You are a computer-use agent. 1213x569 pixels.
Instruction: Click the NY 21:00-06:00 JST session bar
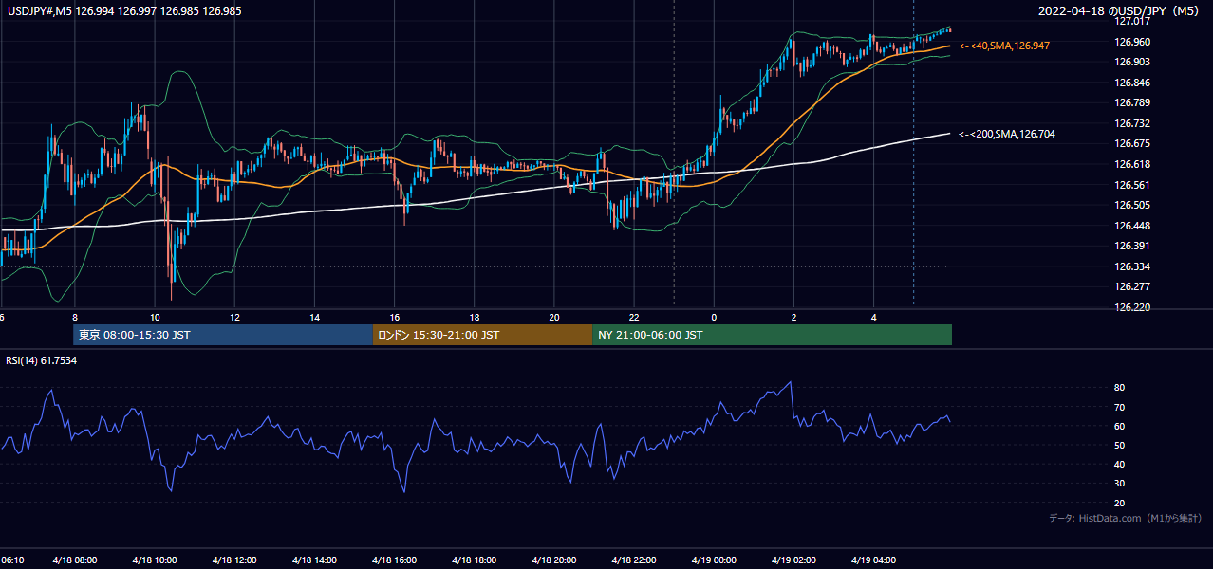click(x=772, y=335)
